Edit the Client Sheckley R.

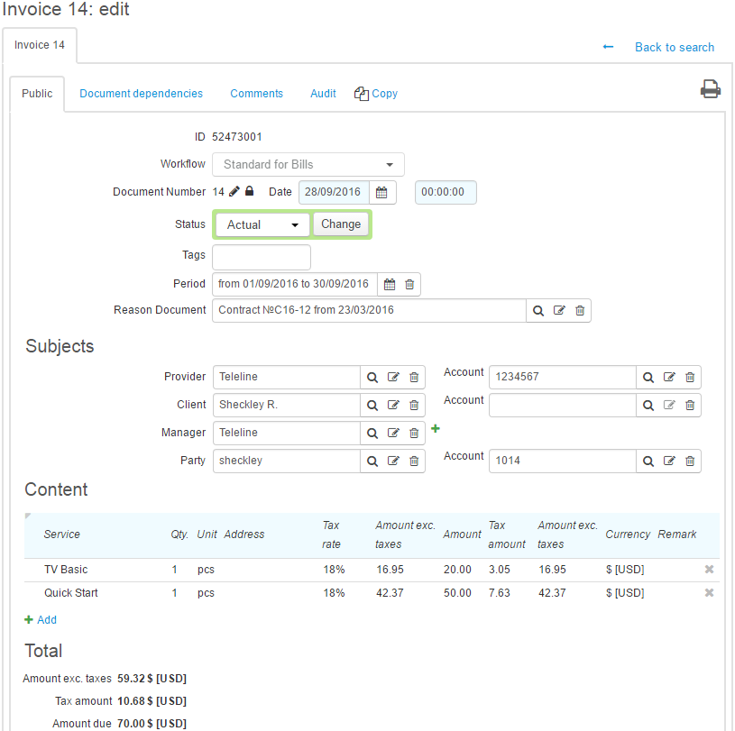393,405
